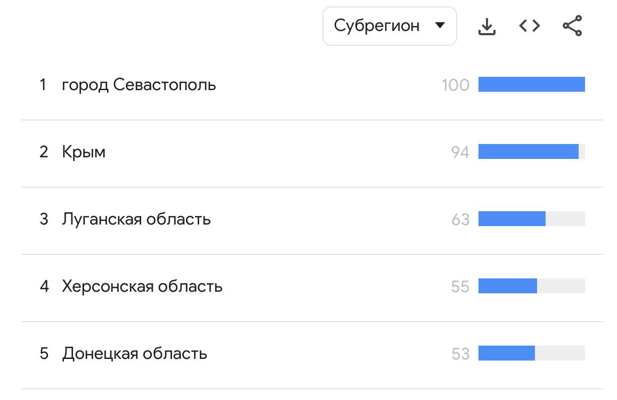This screenshot has height=400, width=617.
Task: Click the Херсонская область interest bar
Action: (x=508, y=286)
